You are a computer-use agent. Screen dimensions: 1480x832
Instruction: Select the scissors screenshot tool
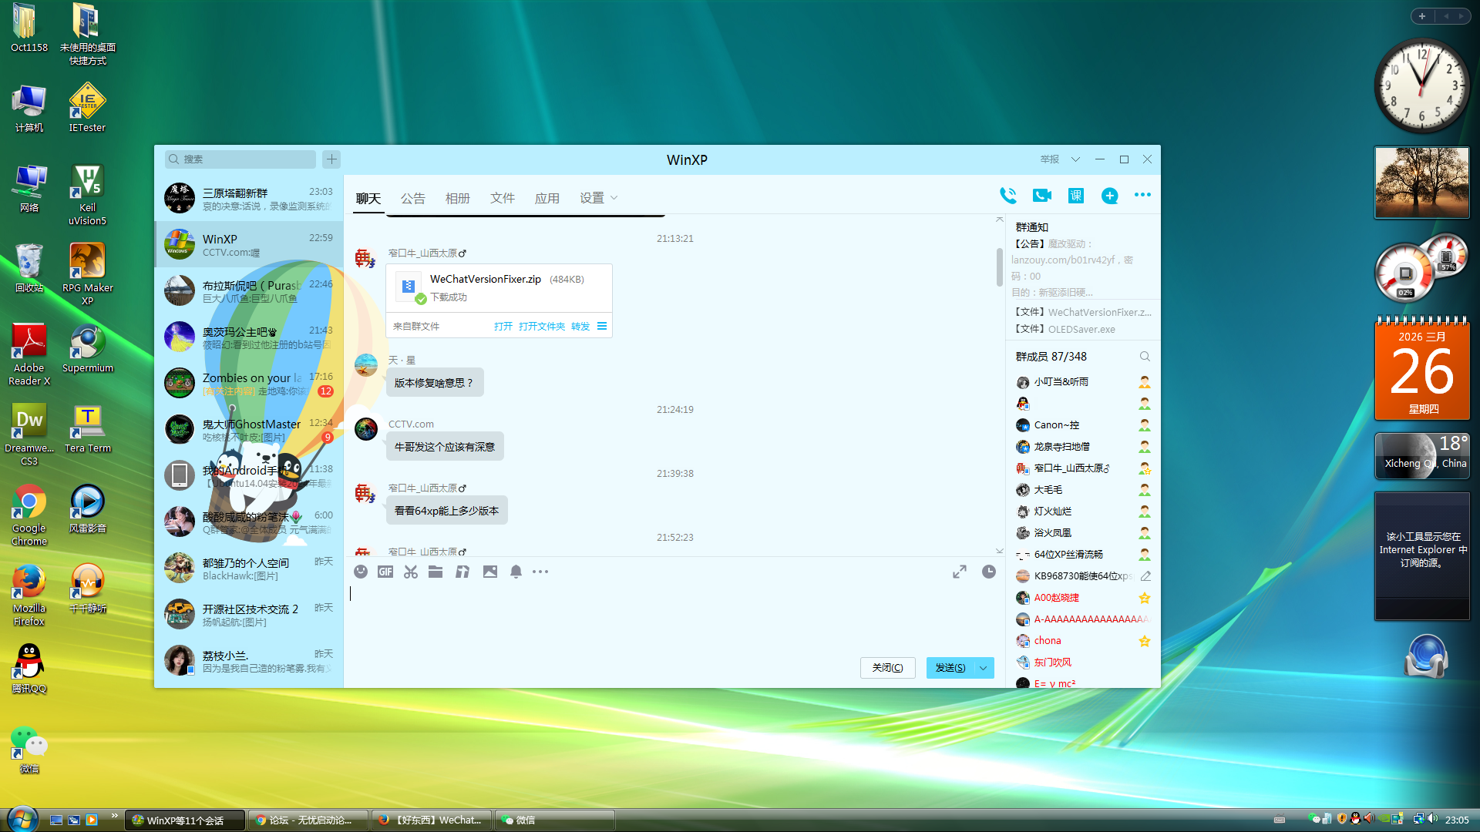[x=411, y=572]
